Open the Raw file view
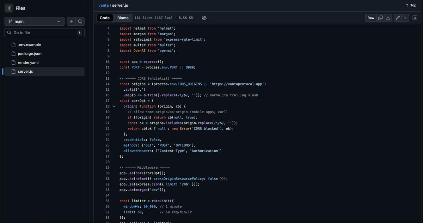The image size is (423, 223). pyautogui.click(x=371, y=18)
